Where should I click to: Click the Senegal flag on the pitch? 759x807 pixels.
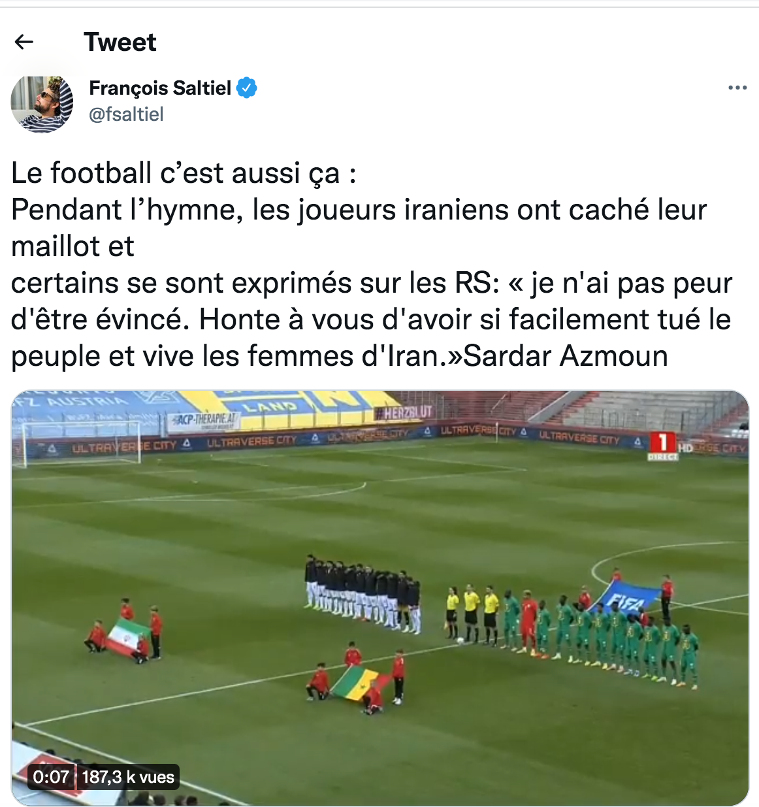[357, 683]
